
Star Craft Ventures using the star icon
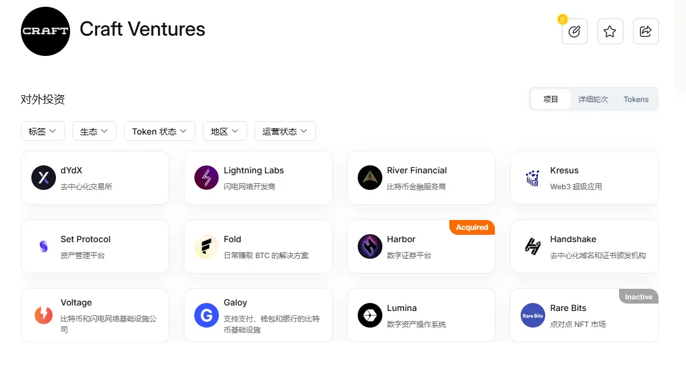(x=610, y=31)
